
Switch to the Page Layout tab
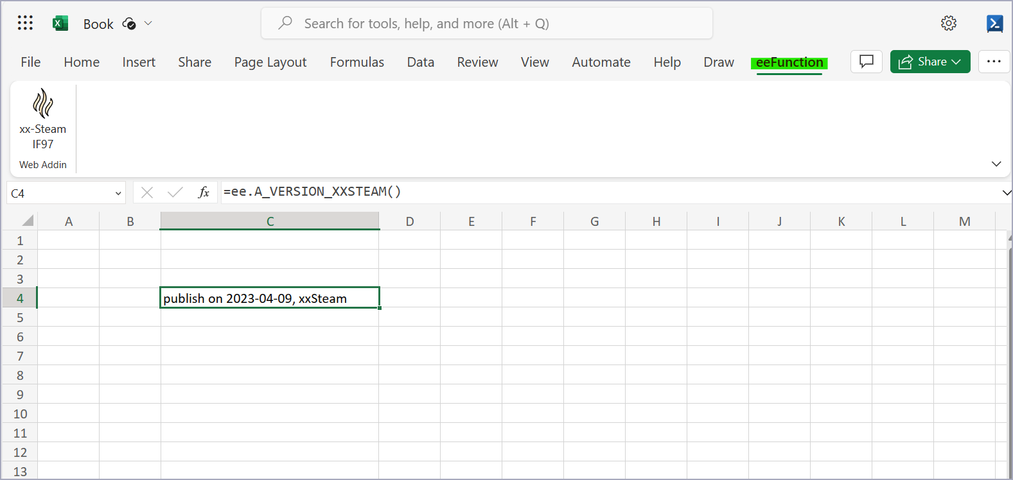[x=270, y=62]
